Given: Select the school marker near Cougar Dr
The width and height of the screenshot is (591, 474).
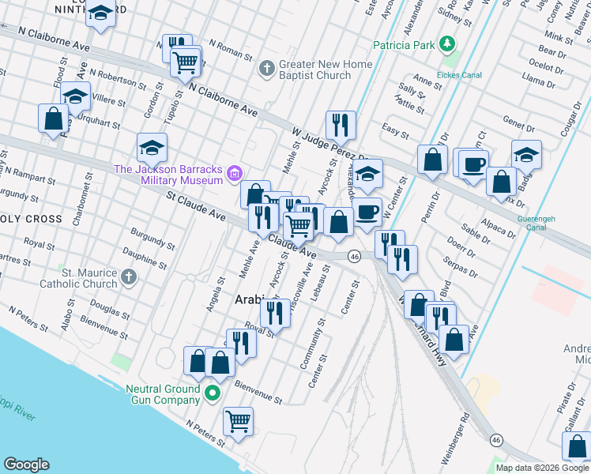Looking at the screenshot, I should (x=526, y=155).
